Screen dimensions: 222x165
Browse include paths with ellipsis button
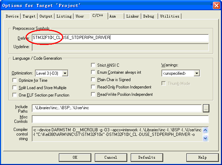(206, 108)
